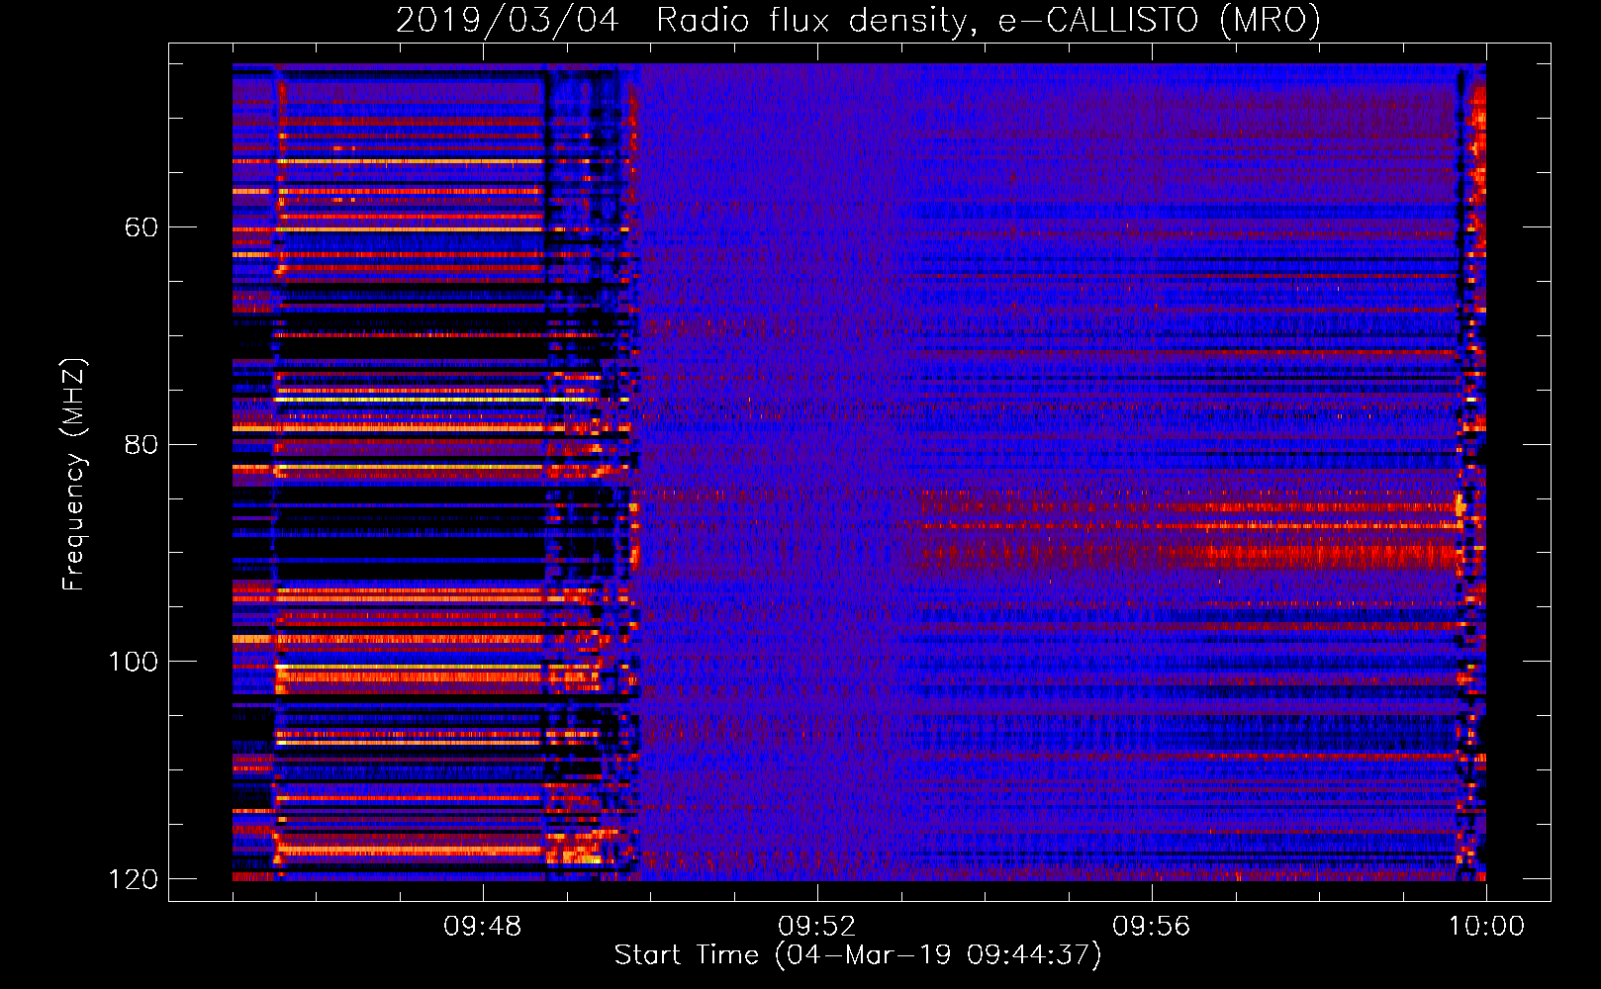Click the 100 frequency tick label
Viewport: 1601px width, 989px height.
pos(133,662)
